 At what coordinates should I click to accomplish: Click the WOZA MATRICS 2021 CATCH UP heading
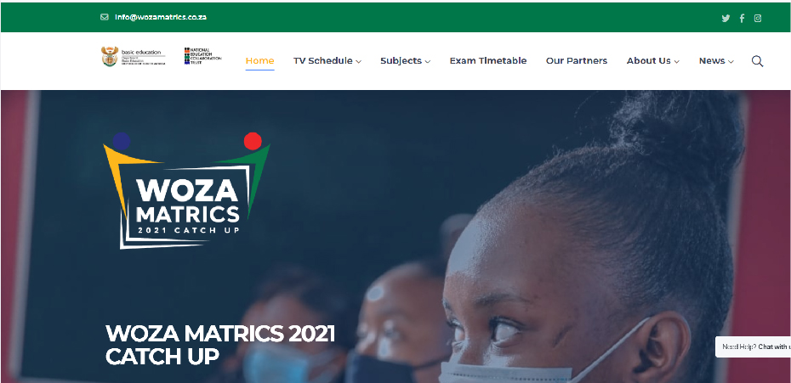(220, 345)
